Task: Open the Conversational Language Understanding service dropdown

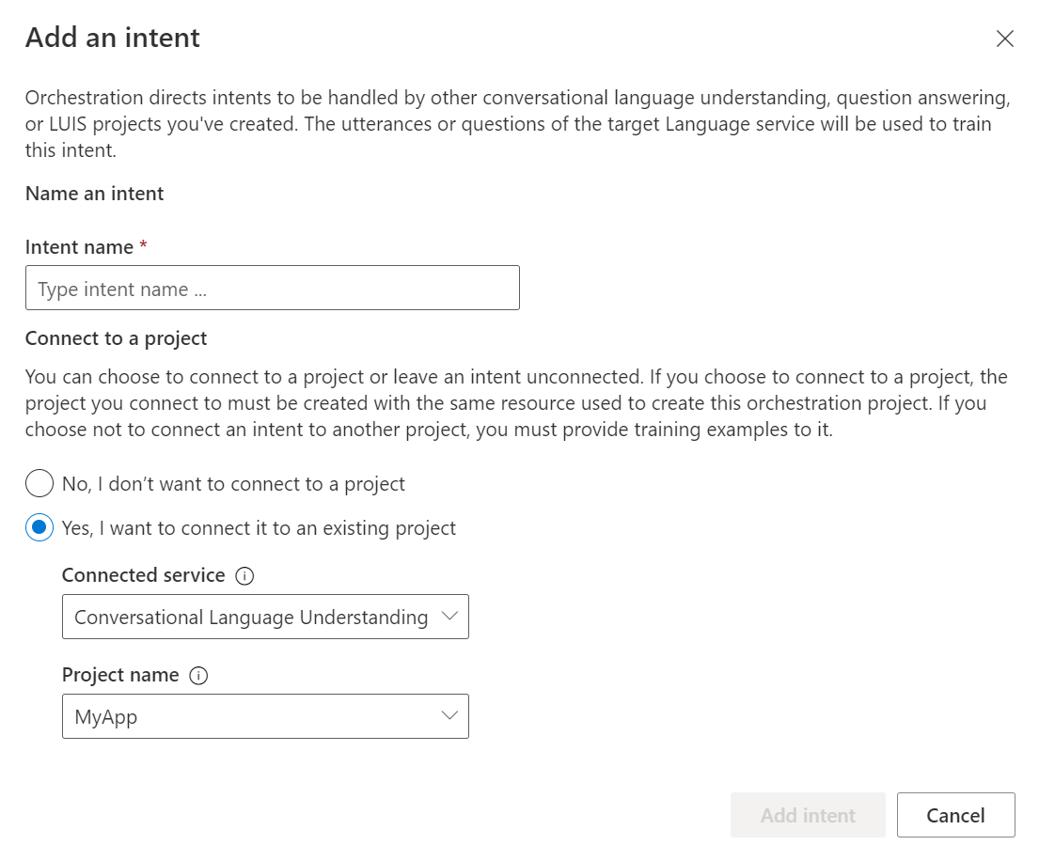Action: click(251, 617)
